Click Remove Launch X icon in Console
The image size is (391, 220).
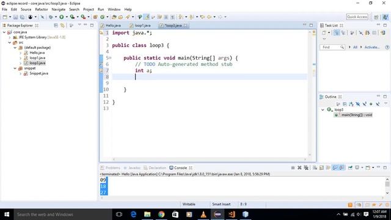pos(299,168)
